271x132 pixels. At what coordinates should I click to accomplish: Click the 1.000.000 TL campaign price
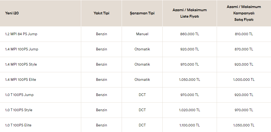point(244,80)
